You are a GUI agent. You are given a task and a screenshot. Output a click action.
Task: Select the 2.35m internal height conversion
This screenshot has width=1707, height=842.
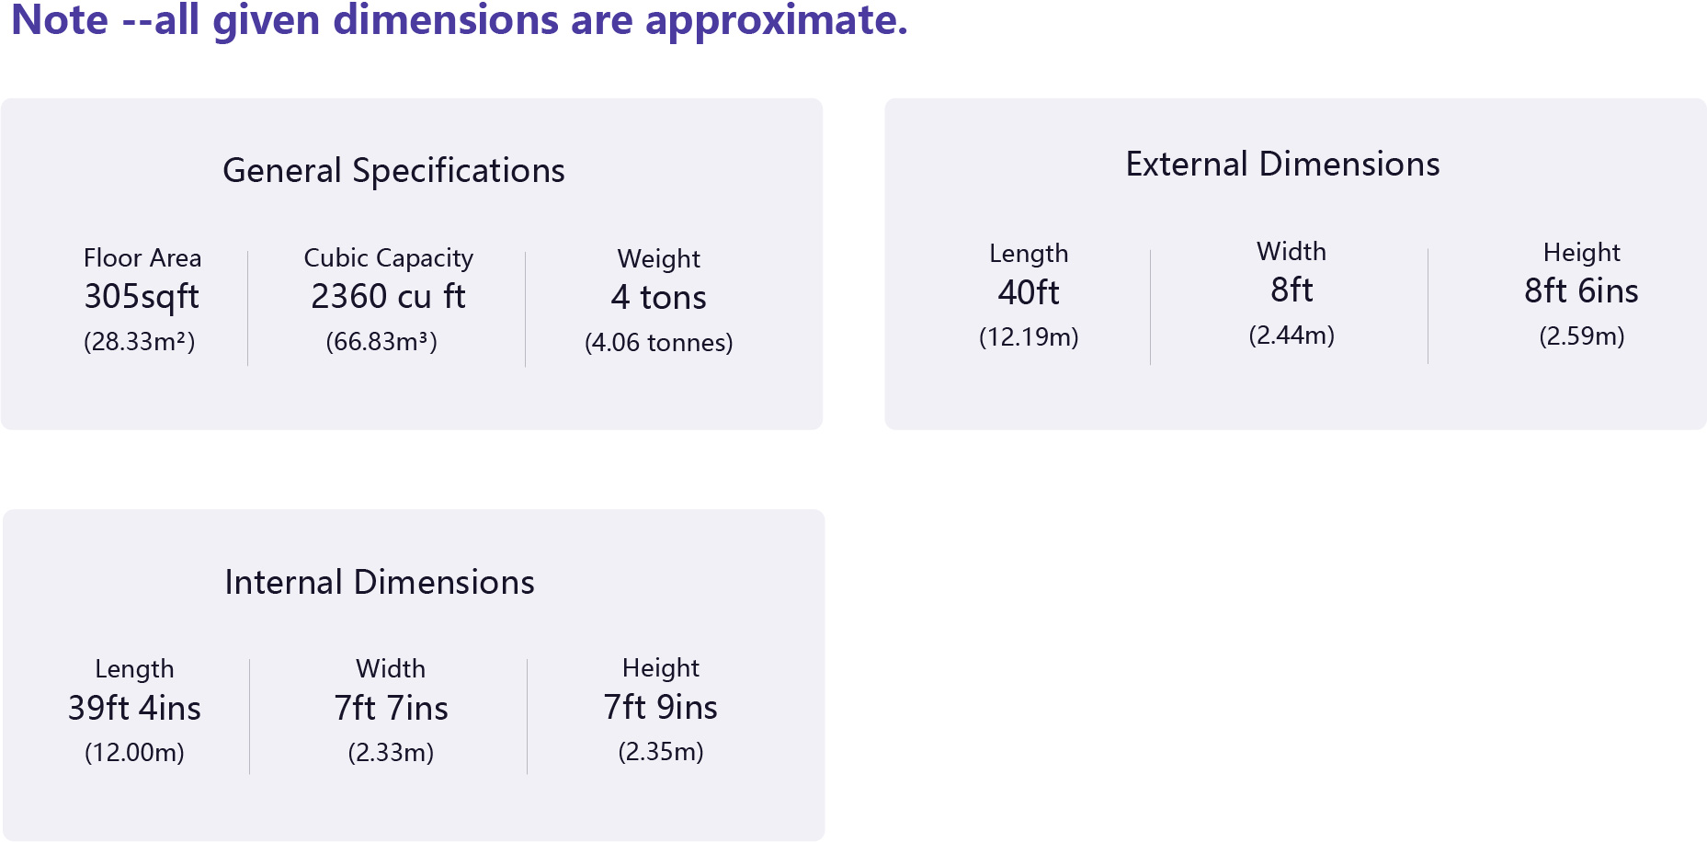pyautogui.click(x=660, y=752)
